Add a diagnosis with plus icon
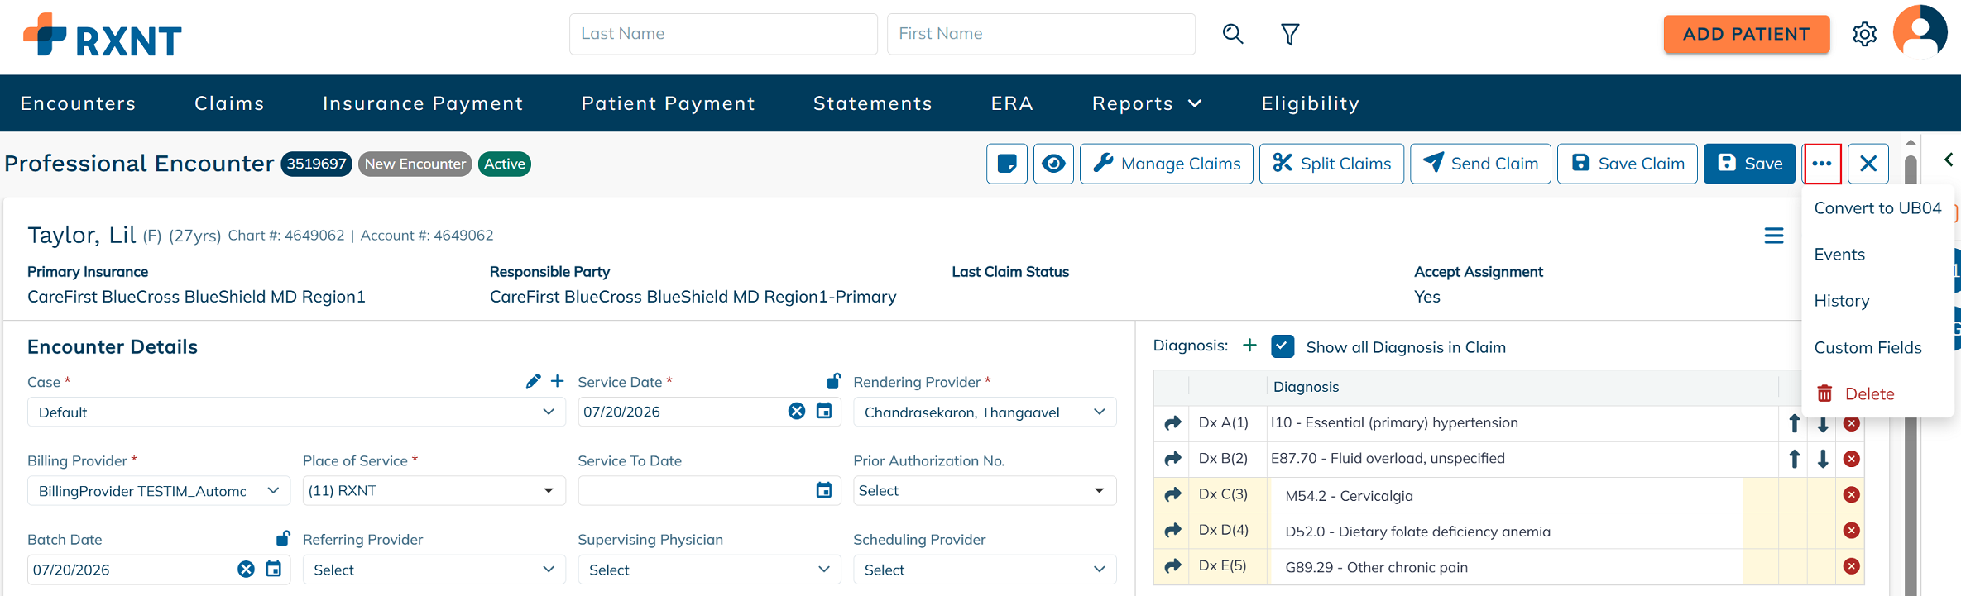This screenshot has height=596, width=1961. click(x=1249, y=346)
